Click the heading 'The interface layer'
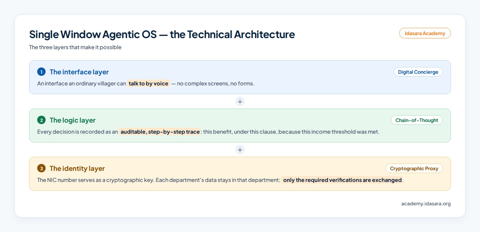 pyautogui.click(x=79, y=72)
